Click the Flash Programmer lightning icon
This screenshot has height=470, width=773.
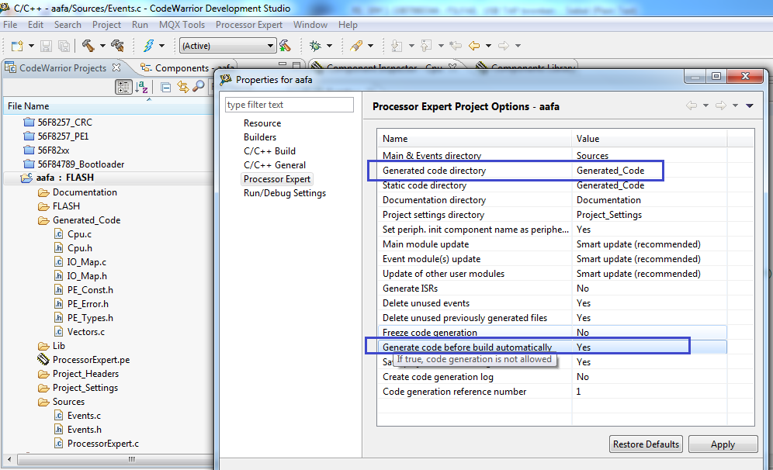tap(148, 46)
